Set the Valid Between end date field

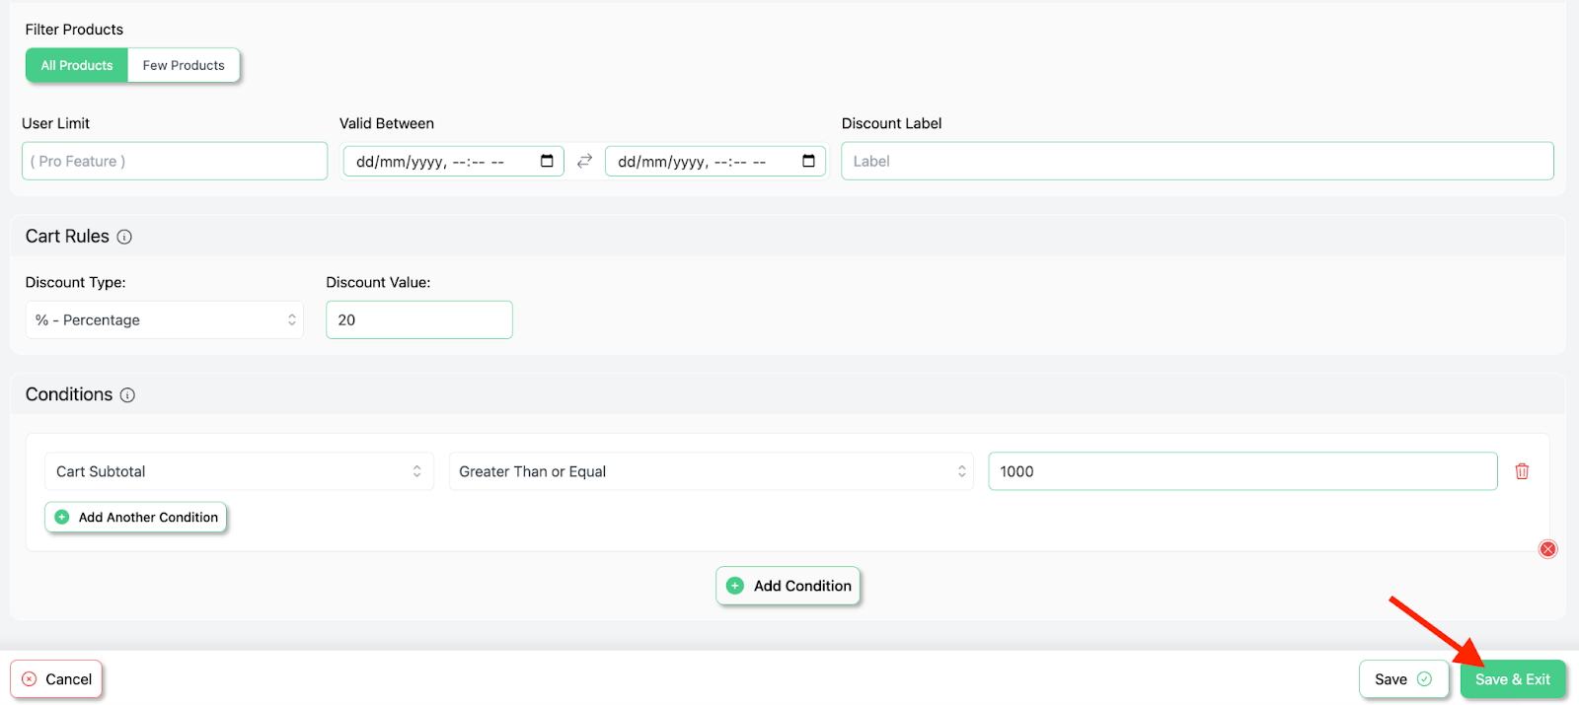(x=714, y=161)
